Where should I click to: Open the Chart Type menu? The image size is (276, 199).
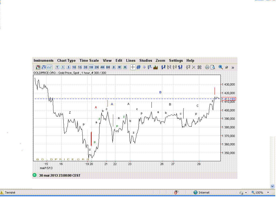pos(66,61)
